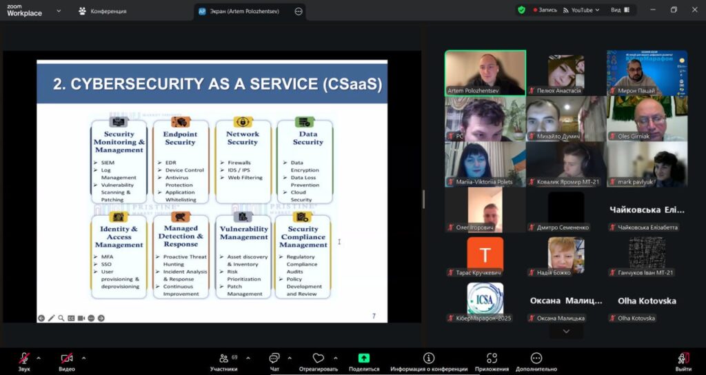The height and width of the screenshot is (375, 706).
Task: Open the Дополнительно more options menu
Action: [x=536, y=359]
